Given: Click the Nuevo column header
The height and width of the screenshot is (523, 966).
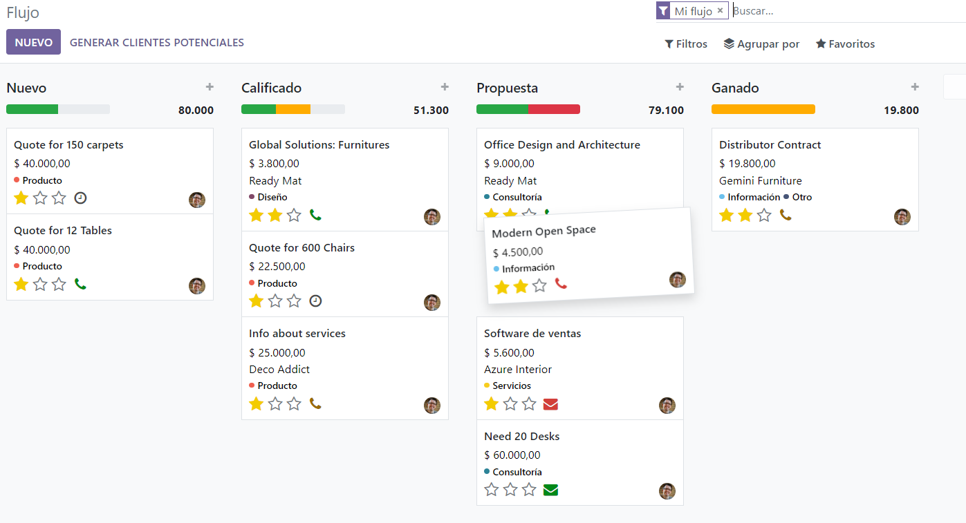Looking at the screenshot, I should (x=26, y=88).
